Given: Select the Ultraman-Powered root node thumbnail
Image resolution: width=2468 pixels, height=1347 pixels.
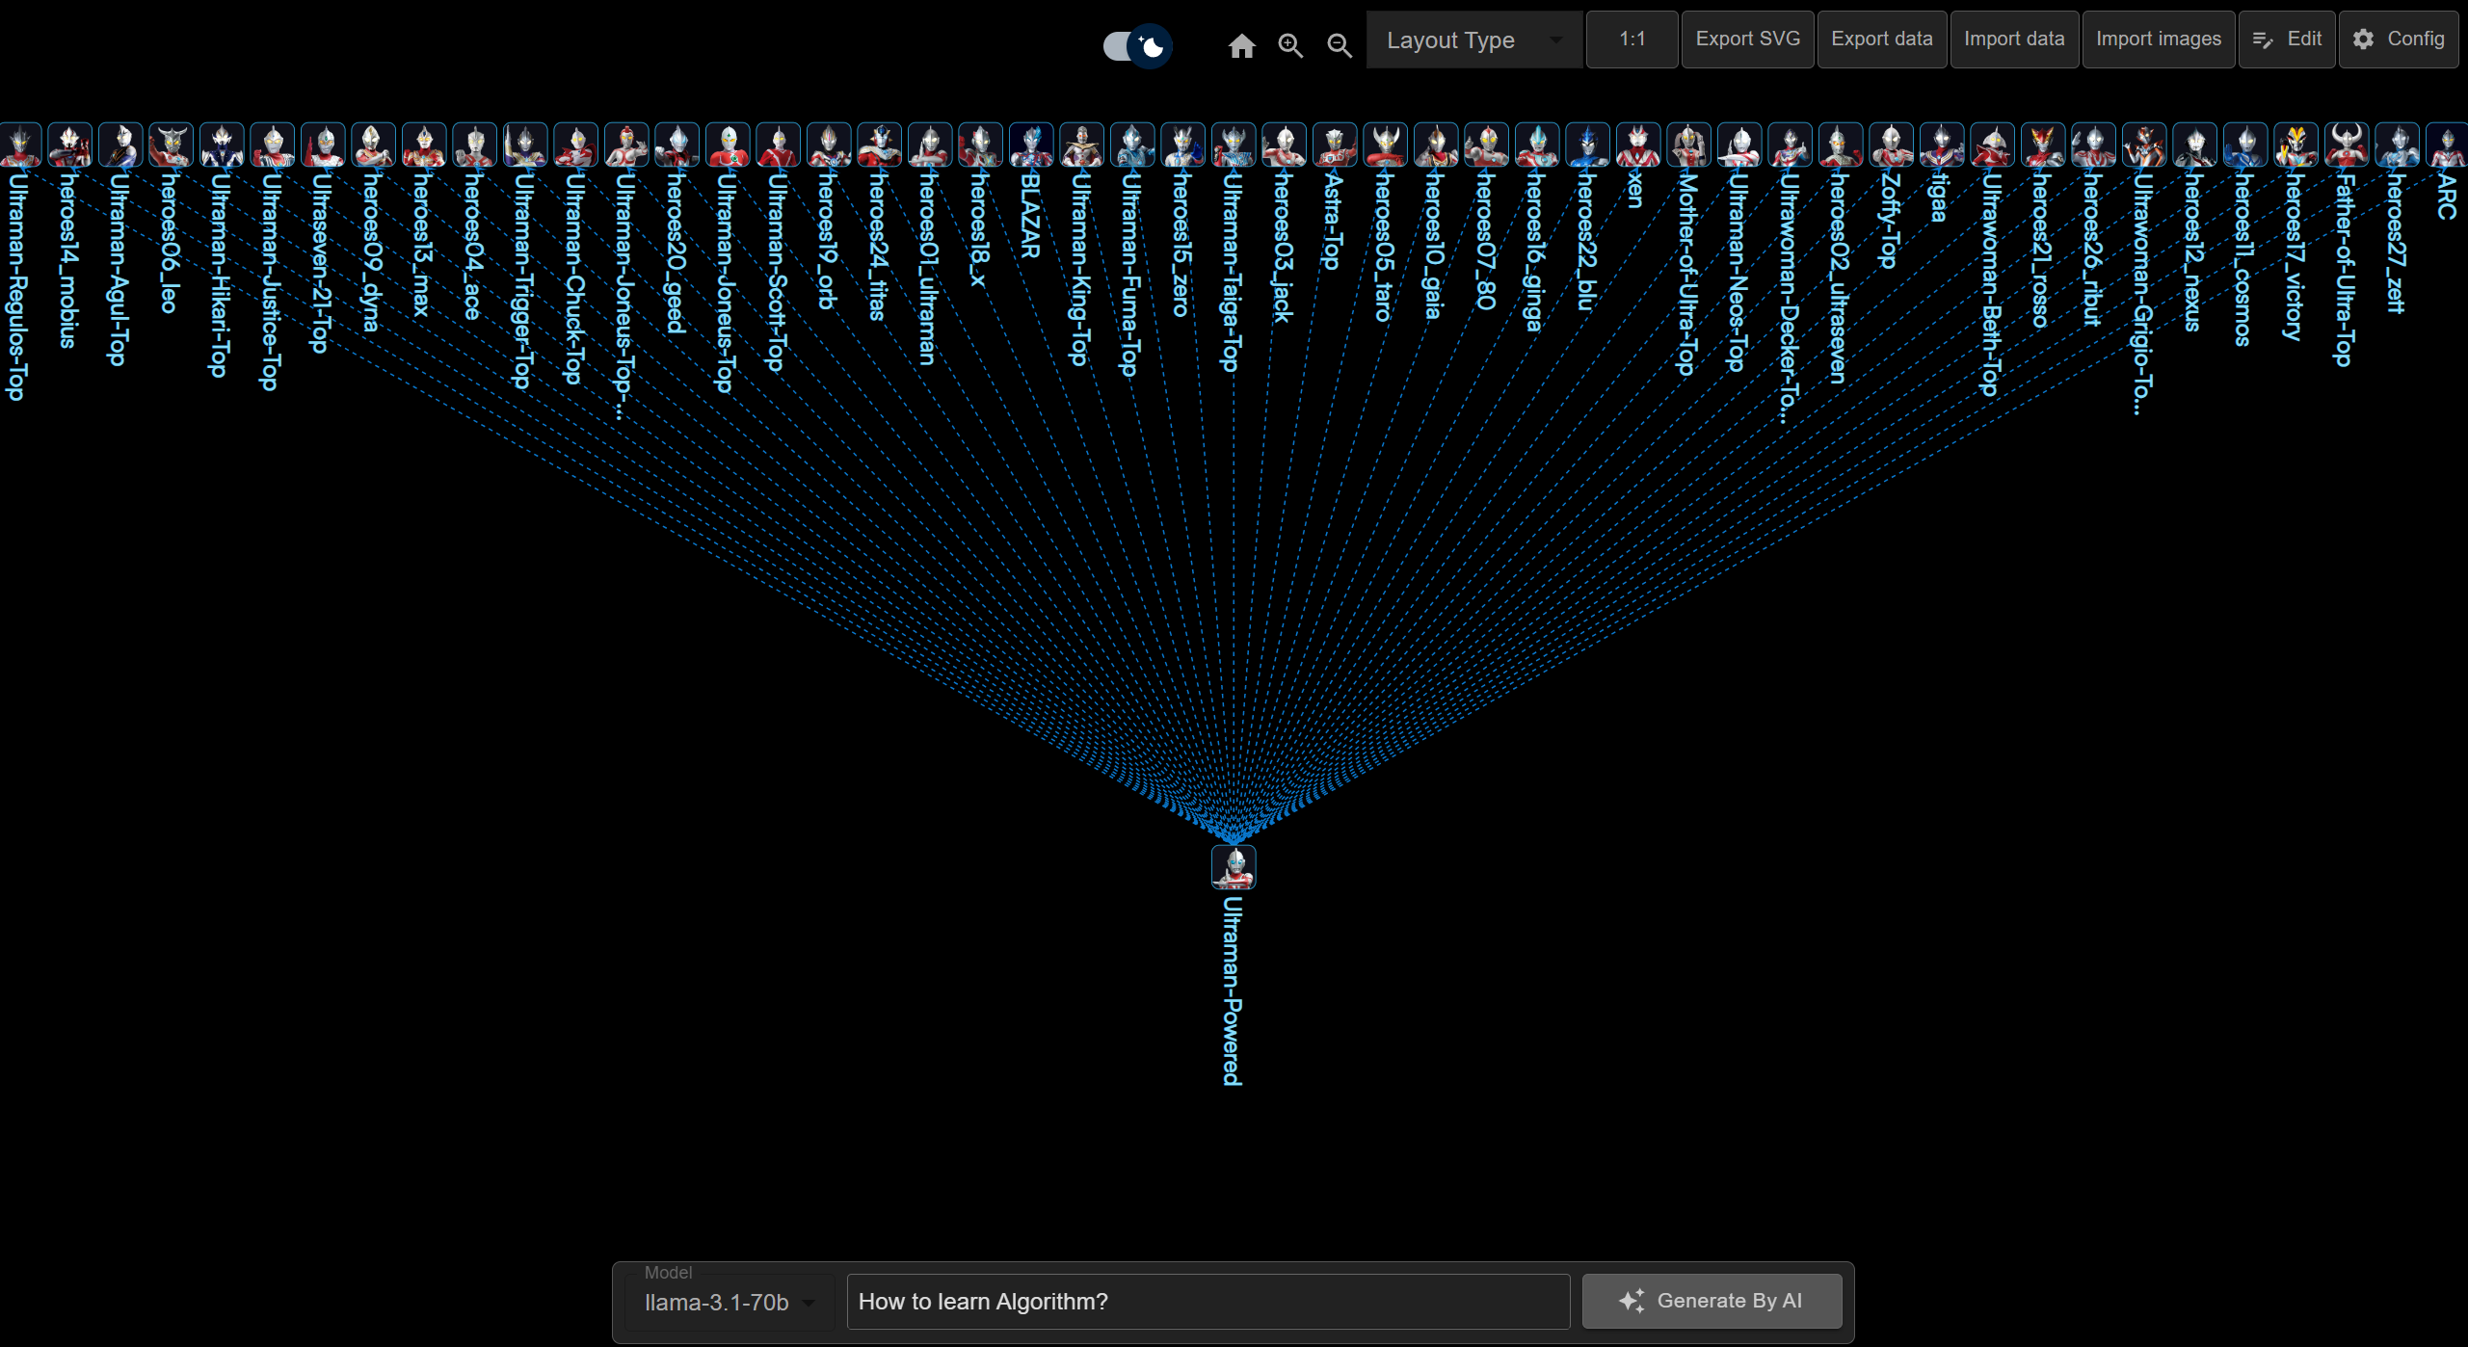Looking at the screenshot, I should tap(1234, 867).
